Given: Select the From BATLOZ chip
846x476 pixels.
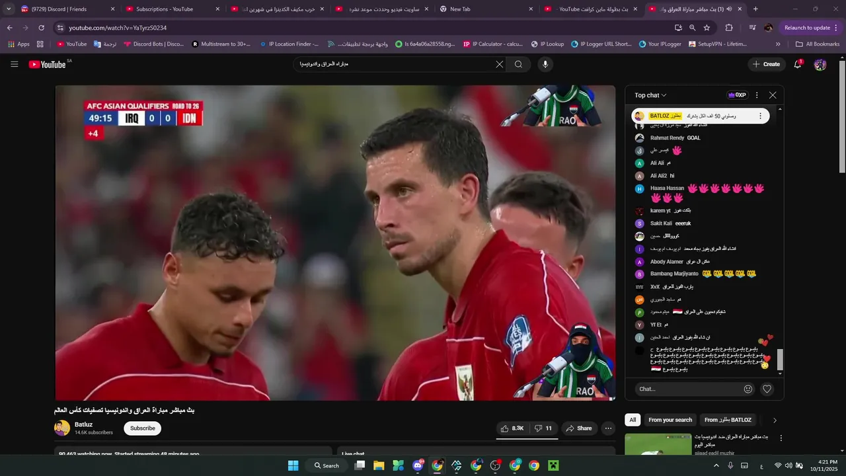Looking at the screenshot, I should point(728,420).
